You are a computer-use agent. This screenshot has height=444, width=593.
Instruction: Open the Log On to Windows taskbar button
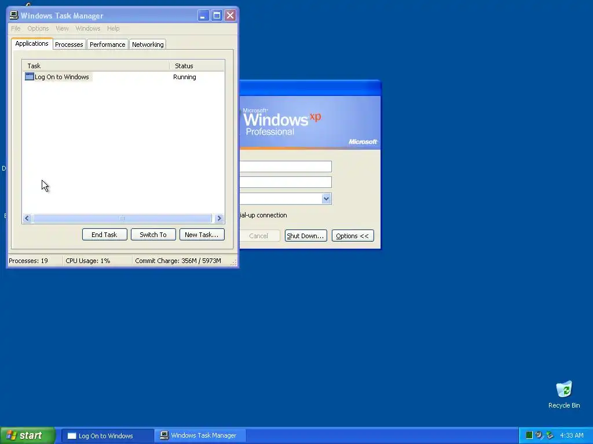(107, 436)
